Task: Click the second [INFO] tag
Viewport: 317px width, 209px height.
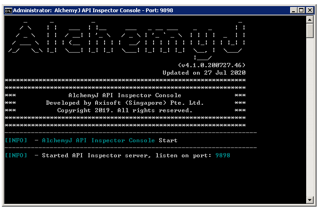Action: click(16, 155)
